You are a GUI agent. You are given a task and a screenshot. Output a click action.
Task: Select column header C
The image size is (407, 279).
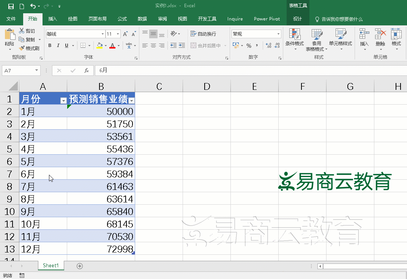coord(159,86)
